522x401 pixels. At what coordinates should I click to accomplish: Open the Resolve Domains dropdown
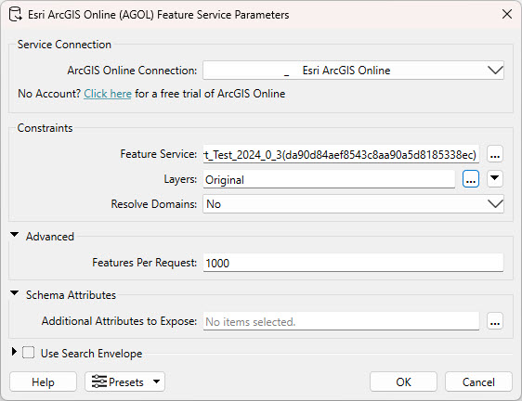tap(353, 204)
